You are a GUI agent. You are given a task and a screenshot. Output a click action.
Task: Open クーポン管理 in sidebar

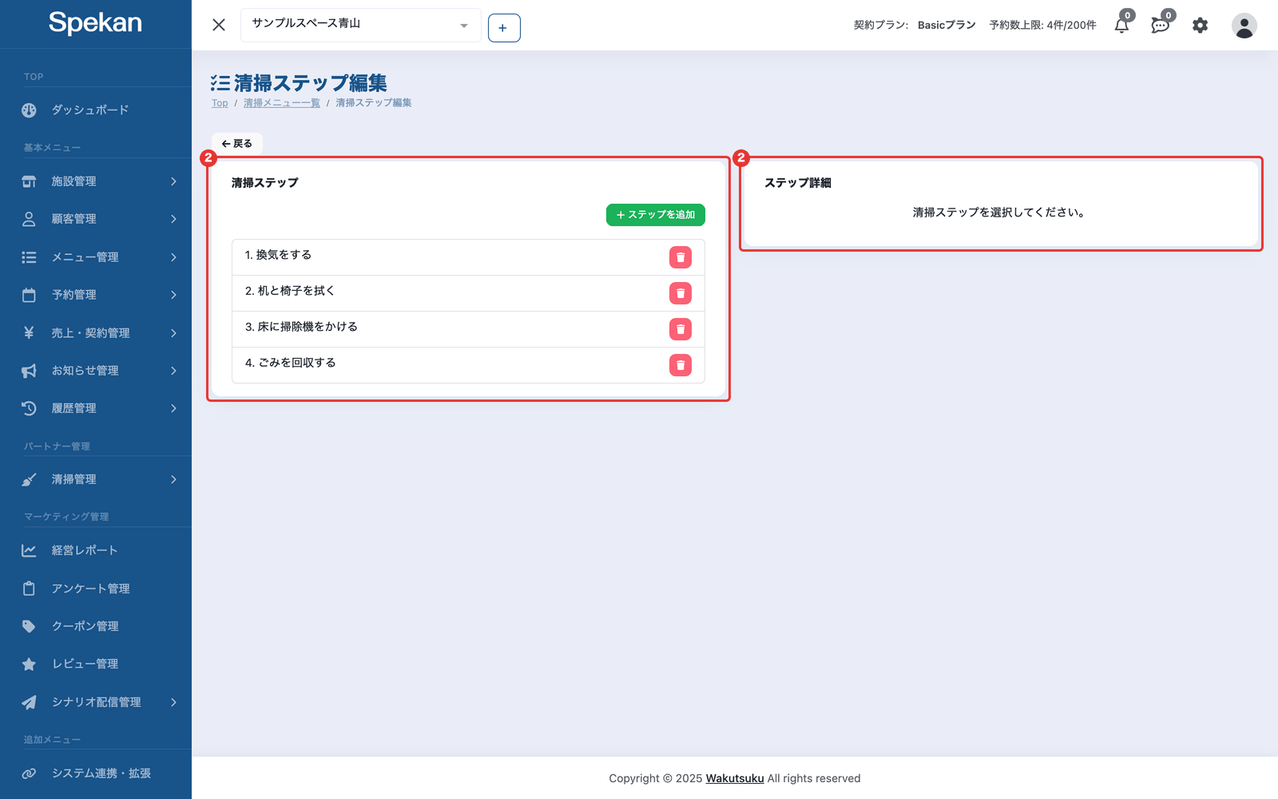point(96,626)
